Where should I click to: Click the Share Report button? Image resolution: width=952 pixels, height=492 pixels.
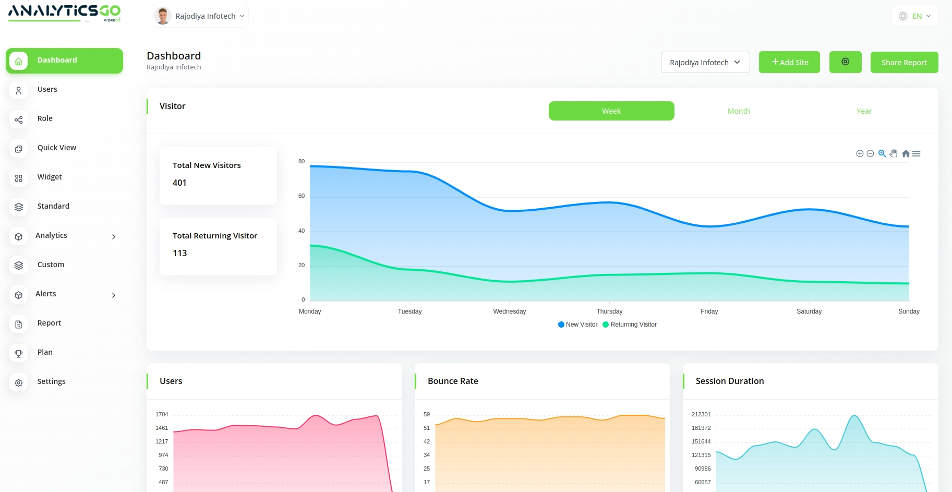coord(903,63)
